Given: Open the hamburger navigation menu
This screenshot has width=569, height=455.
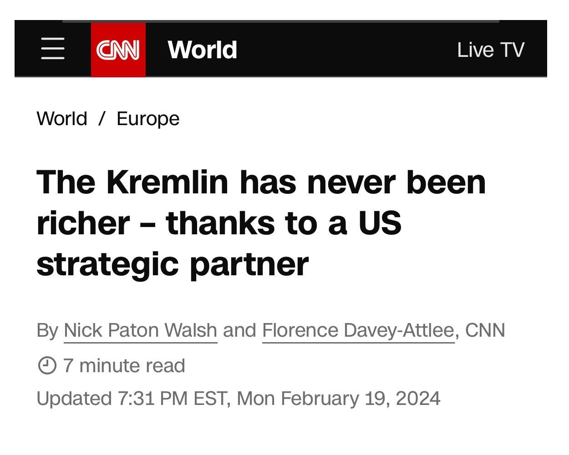Looking at the screenshot, I should click(52, 49).
